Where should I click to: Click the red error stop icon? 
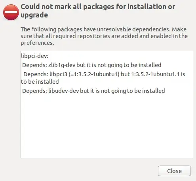11,12
